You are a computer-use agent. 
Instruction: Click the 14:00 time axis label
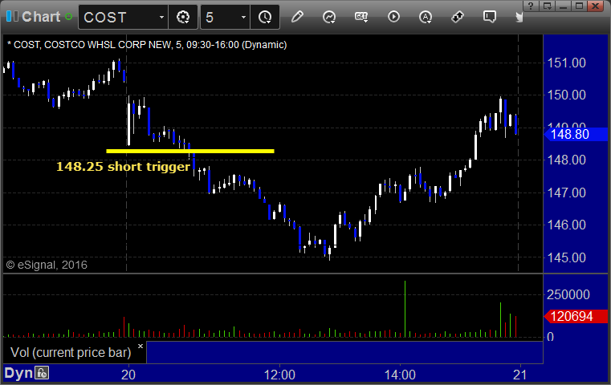(400, 375)
